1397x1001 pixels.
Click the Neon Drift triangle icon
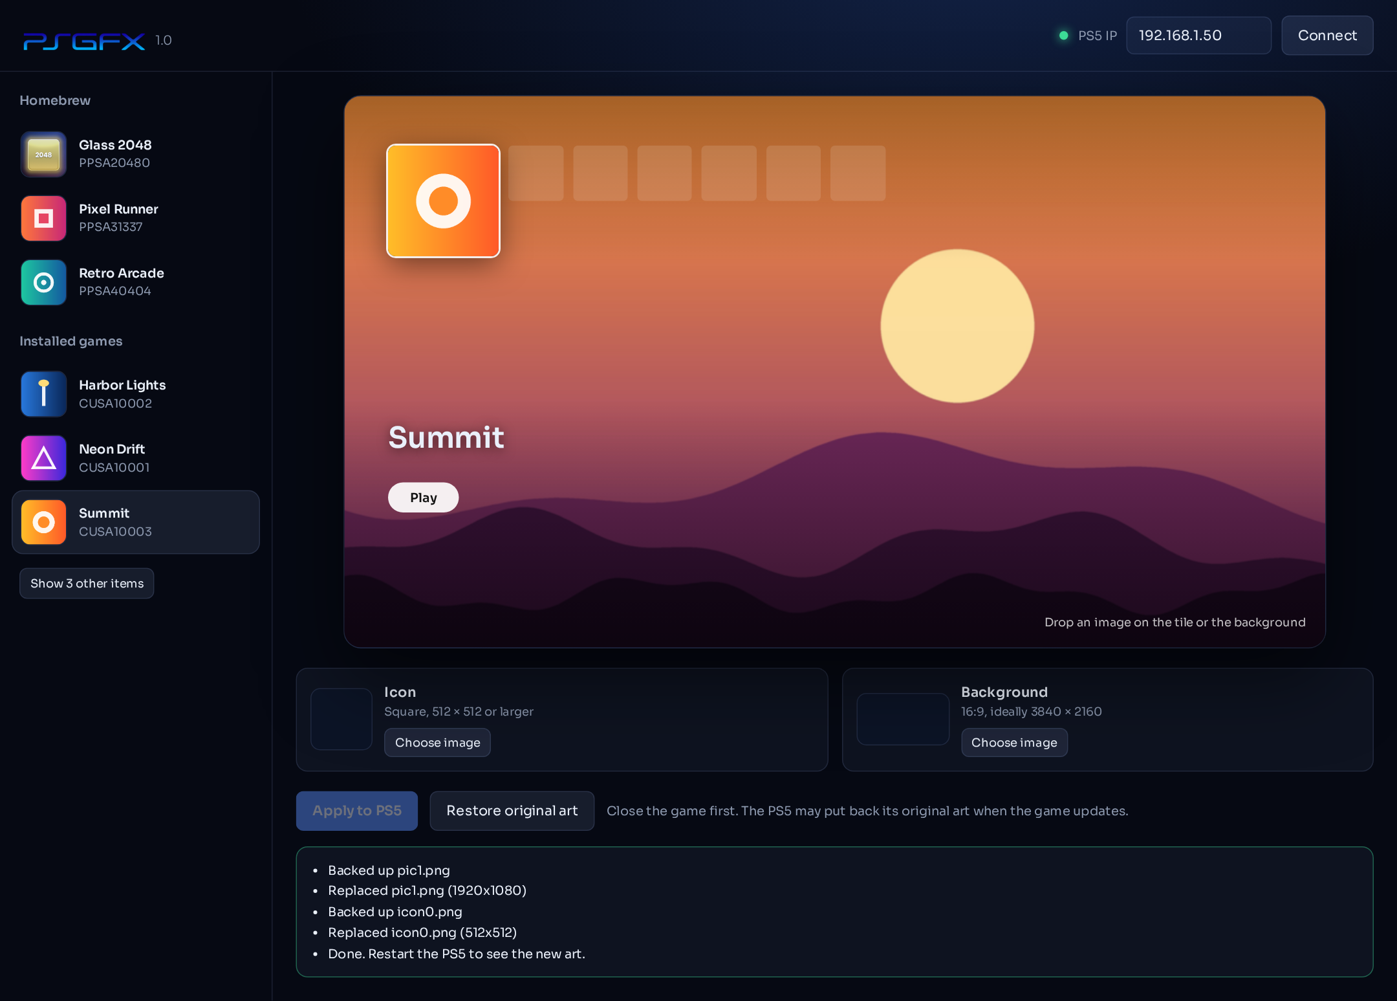point(43,457)
